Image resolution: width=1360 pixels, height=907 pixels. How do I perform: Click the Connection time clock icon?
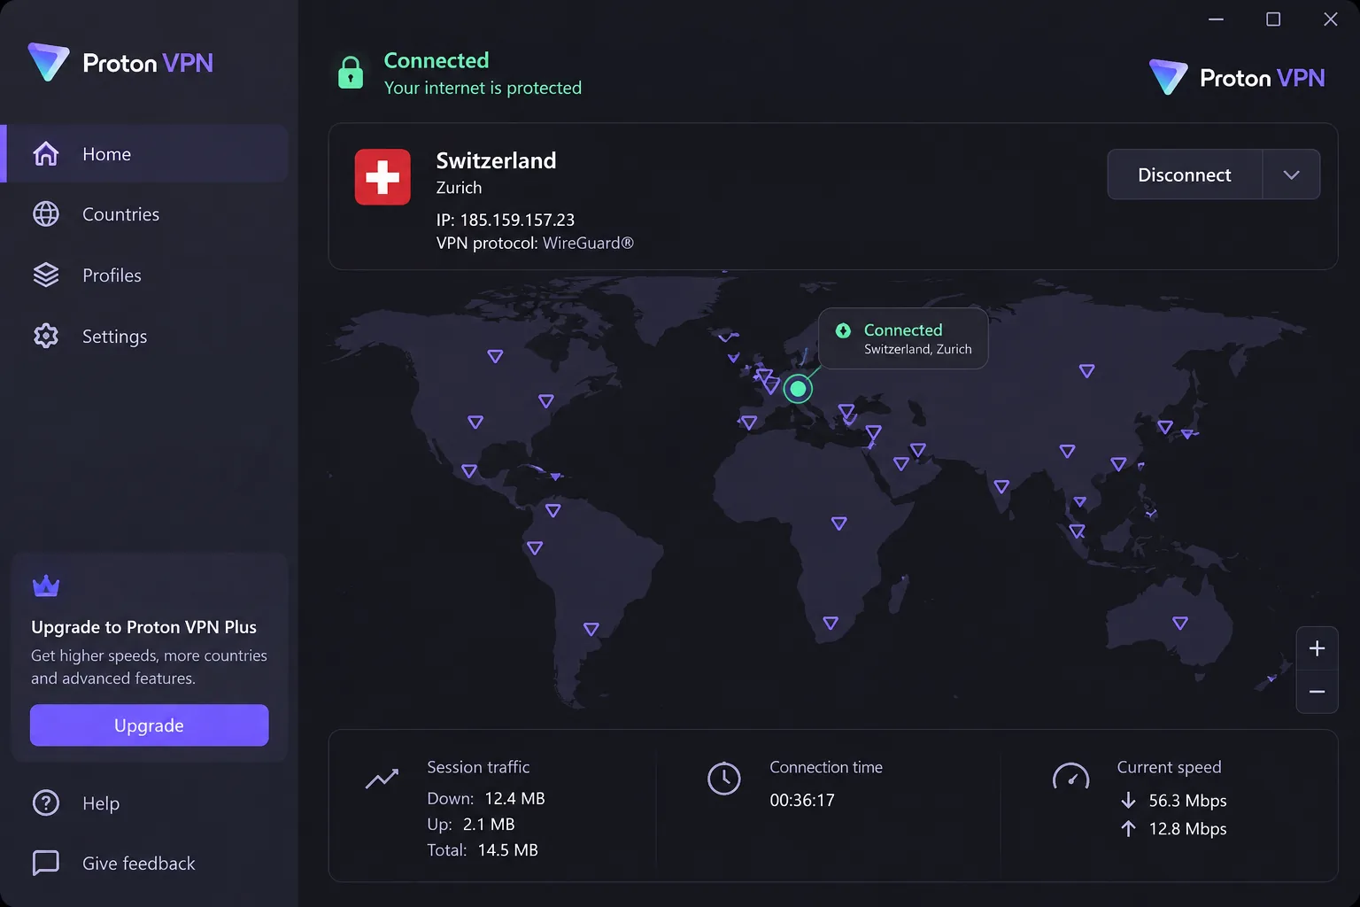(724, 779)
